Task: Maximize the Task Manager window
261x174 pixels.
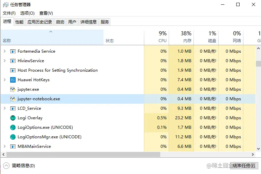Action: coord(238,4)
